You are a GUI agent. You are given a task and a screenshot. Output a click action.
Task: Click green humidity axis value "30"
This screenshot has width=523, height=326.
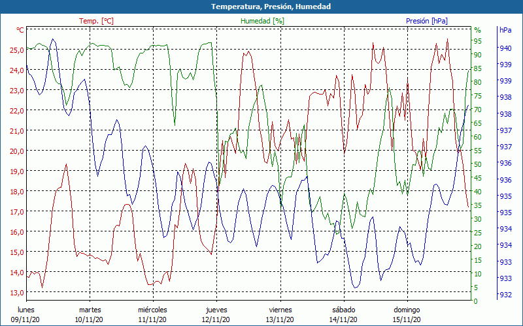tap(478, 219)
